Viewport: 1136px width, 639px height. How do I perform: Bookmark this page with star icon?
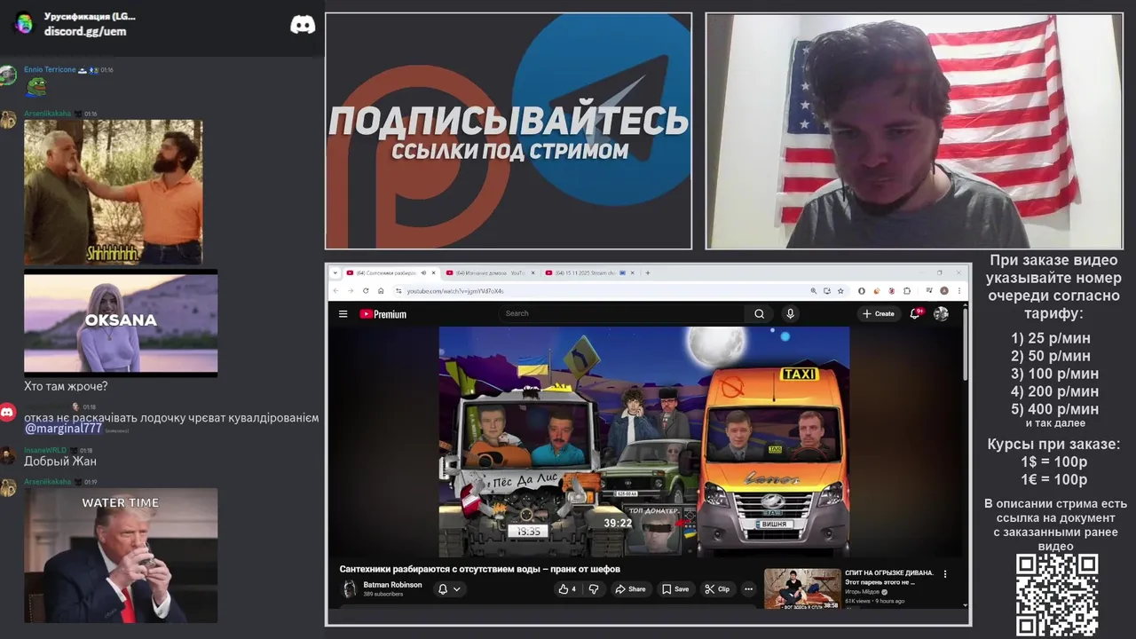point(840,290)
